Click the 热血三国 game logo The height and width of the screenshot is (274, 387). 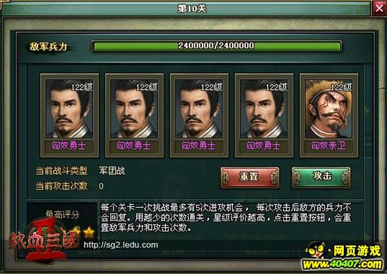click(45, 240)
